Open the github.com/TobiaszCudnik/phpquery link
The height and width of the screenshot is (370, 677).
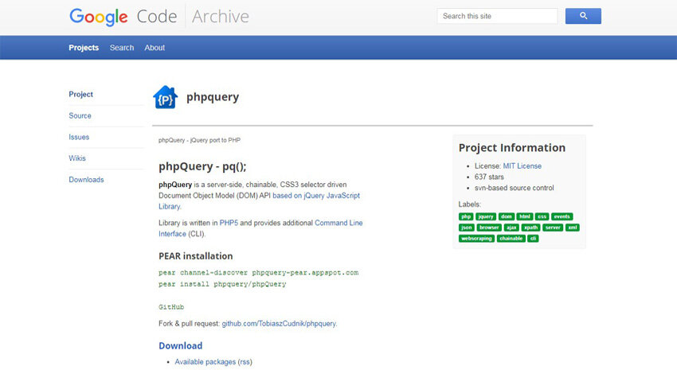coord(279,323)
